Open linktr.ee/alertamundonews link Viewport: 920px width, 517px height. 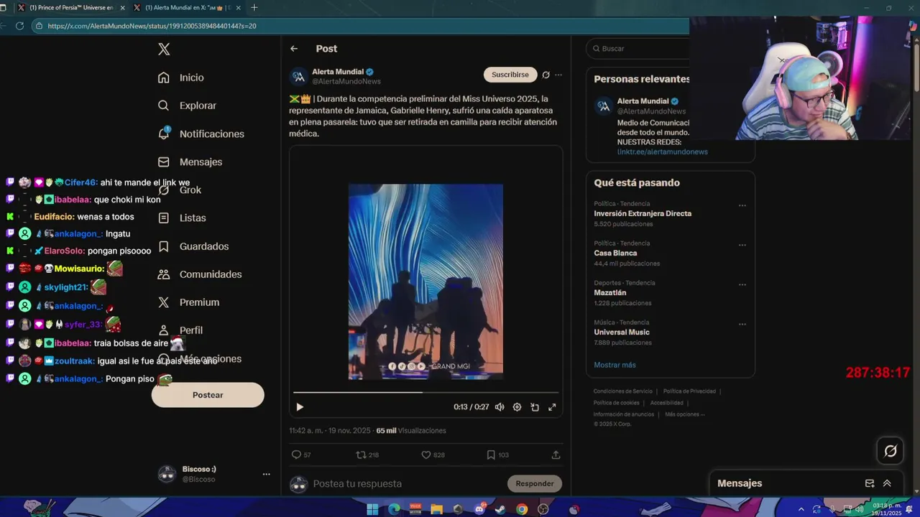click(662, 152)
